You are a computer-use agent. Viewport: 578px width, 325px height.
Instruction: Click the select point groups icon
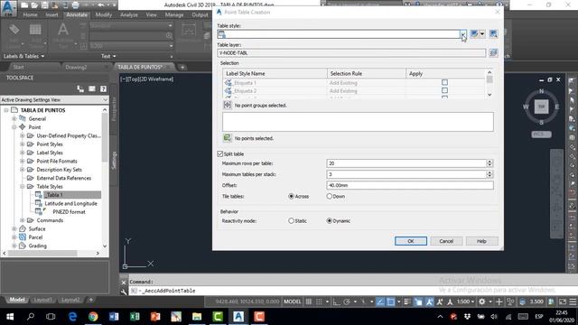227,105
